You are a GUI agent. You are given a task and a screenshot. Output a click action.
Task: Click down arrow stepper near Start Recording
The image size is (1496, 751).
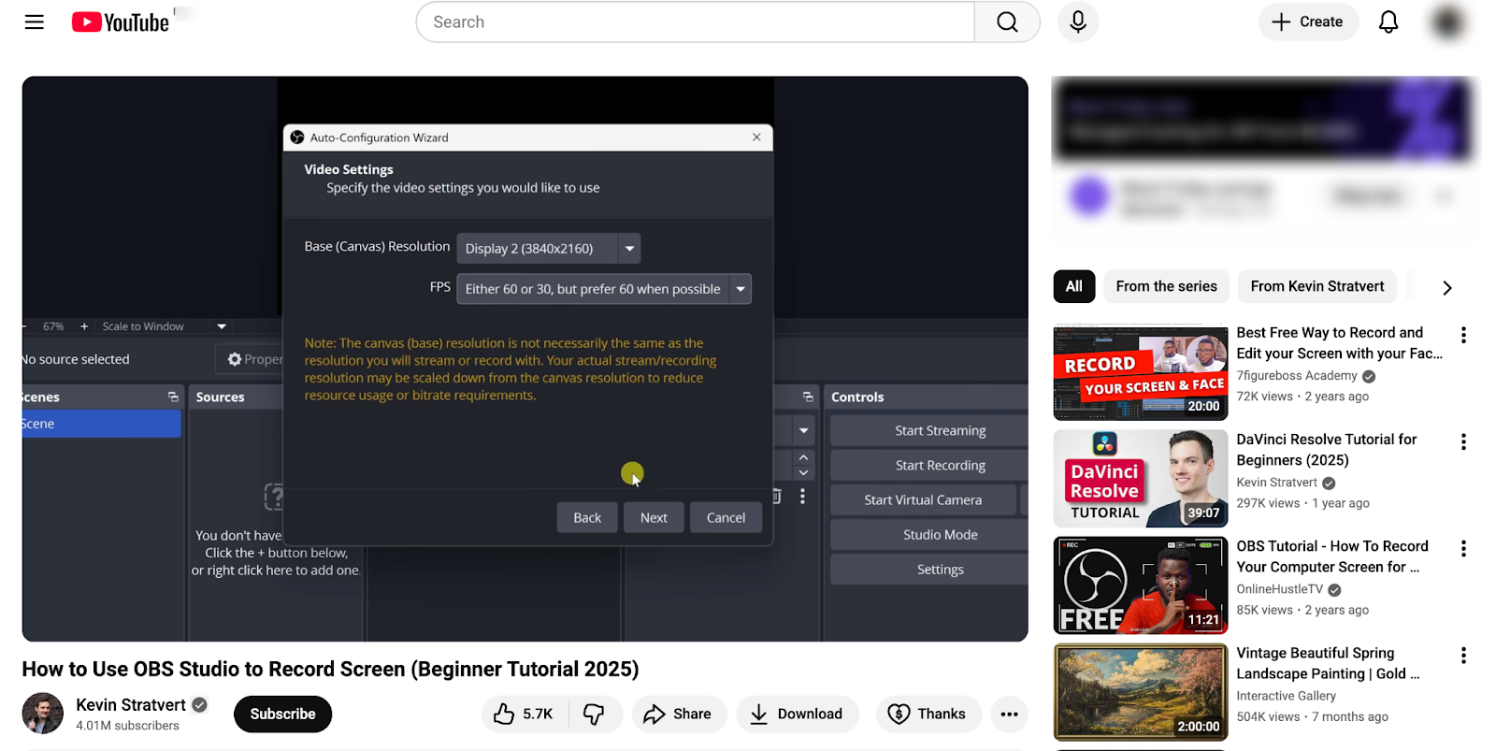point(803,473)
